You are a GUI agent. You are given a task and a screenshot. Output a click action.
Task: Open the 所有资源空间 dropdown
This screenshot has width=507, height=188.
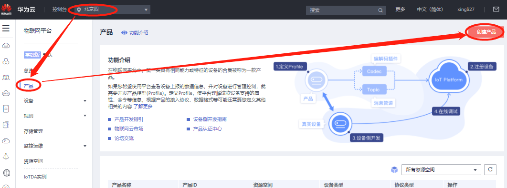pos(442,169)
